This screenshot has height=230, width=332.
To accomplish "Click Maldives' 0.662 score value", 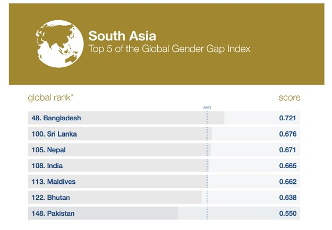I will (x=288, y=182).
